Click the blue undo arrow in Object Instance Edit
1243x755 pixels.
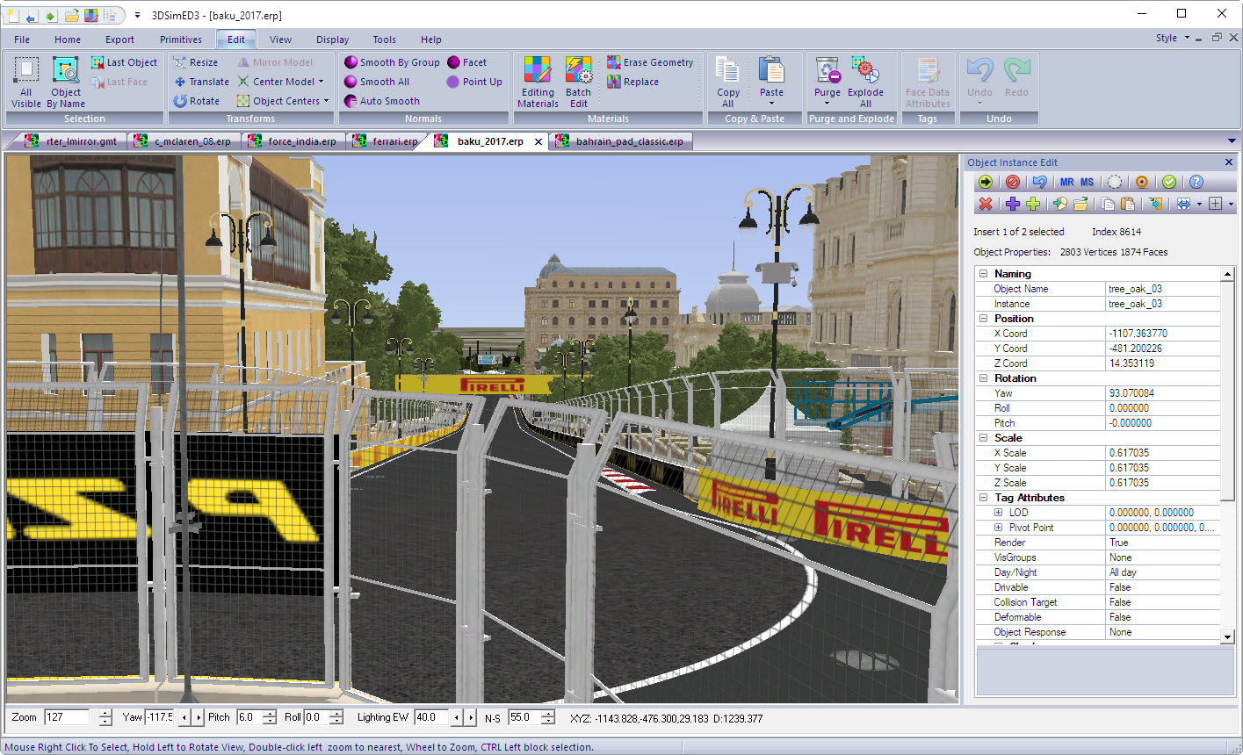click(x=1040, y=182)
